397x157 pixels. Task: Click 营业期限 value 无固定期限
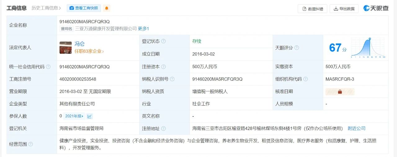(x=100, y=91)
